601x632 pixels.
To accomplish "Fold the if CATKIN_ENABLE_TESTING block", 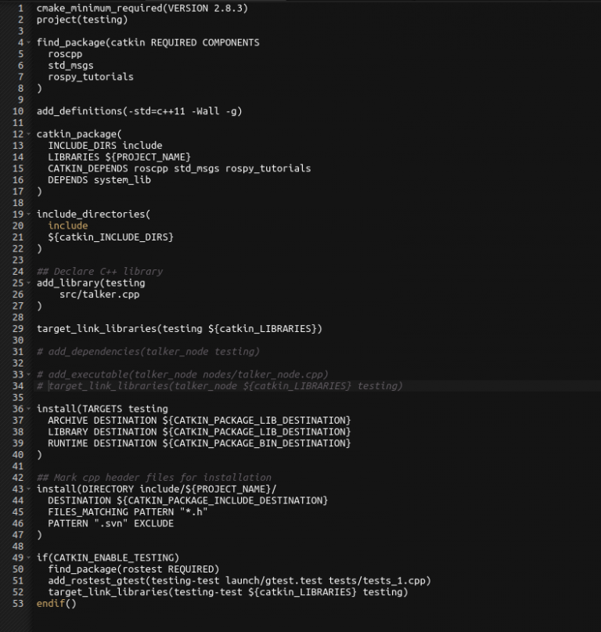I will tap(29, 558).
